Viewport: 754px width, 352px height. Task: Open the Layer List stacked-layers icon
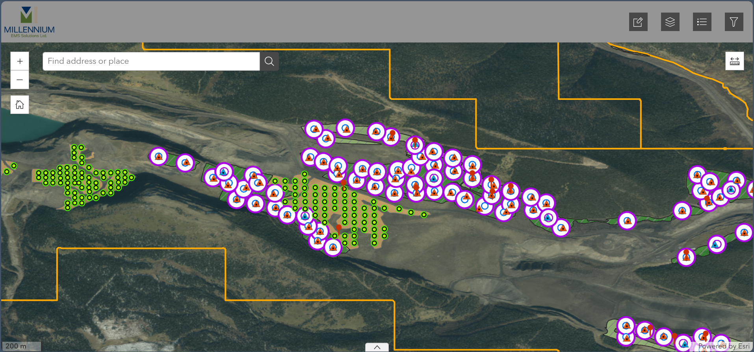click(x=670, y=22)
